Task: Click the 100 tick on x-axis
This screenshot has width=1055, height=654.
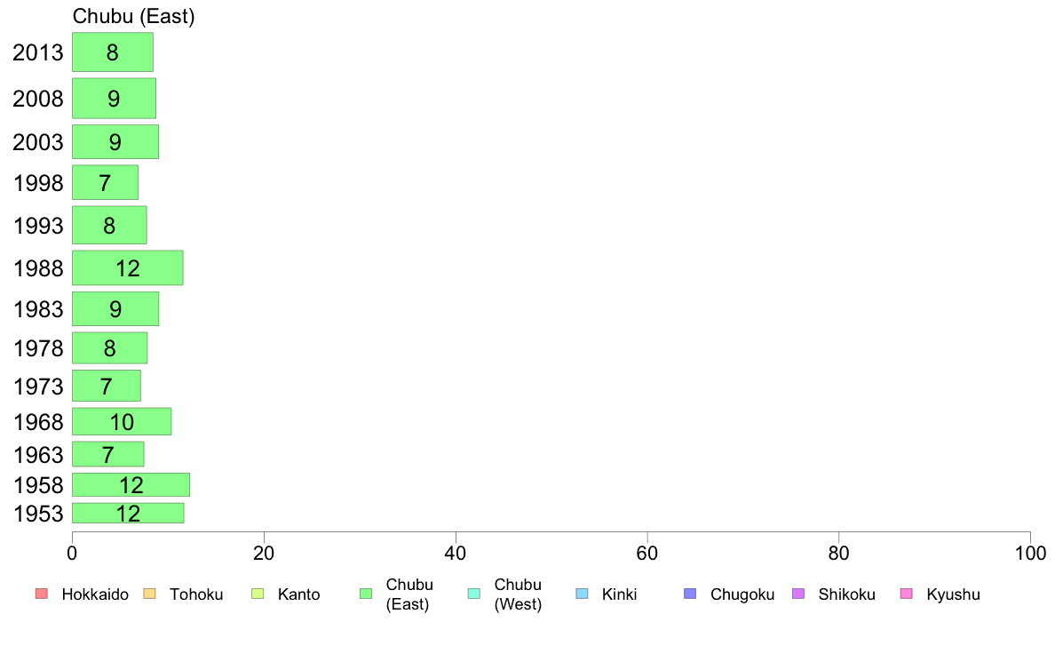Action: pyautogui.click(x=1030, y=554)
